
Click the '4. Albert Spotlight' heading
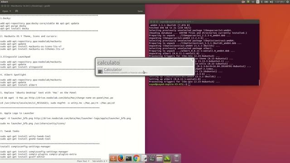click(13, 75)
